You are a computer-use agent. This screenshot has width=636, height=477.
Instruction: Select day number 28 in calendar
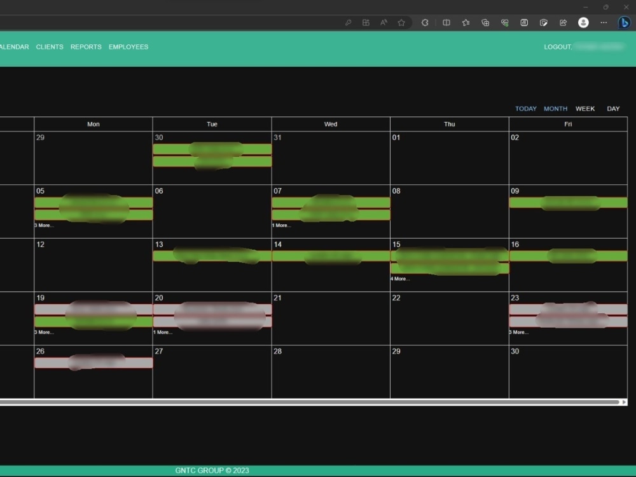(277, 351)
